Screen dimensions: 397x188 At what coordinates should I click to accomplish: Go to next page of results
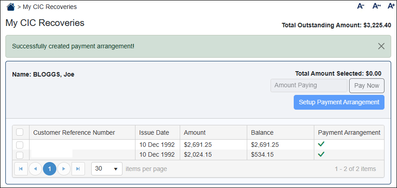tap(64, 169)
